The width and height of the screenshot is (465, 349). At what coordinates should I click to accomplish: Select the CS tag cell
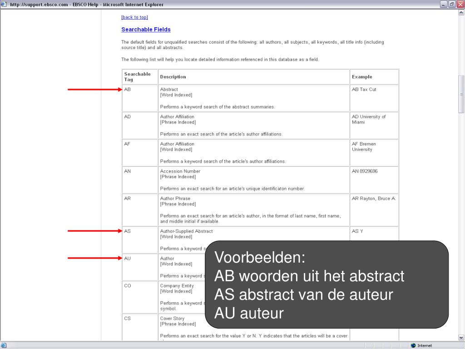[140, 327]
